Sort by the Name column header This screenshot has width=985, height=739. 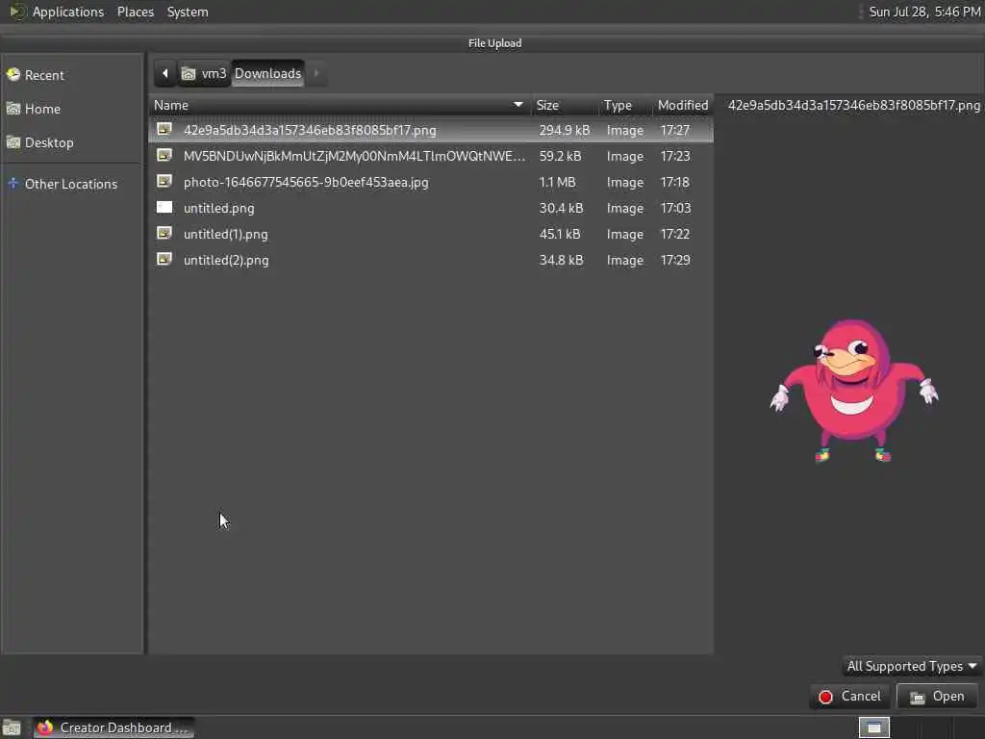pos(340,105)
